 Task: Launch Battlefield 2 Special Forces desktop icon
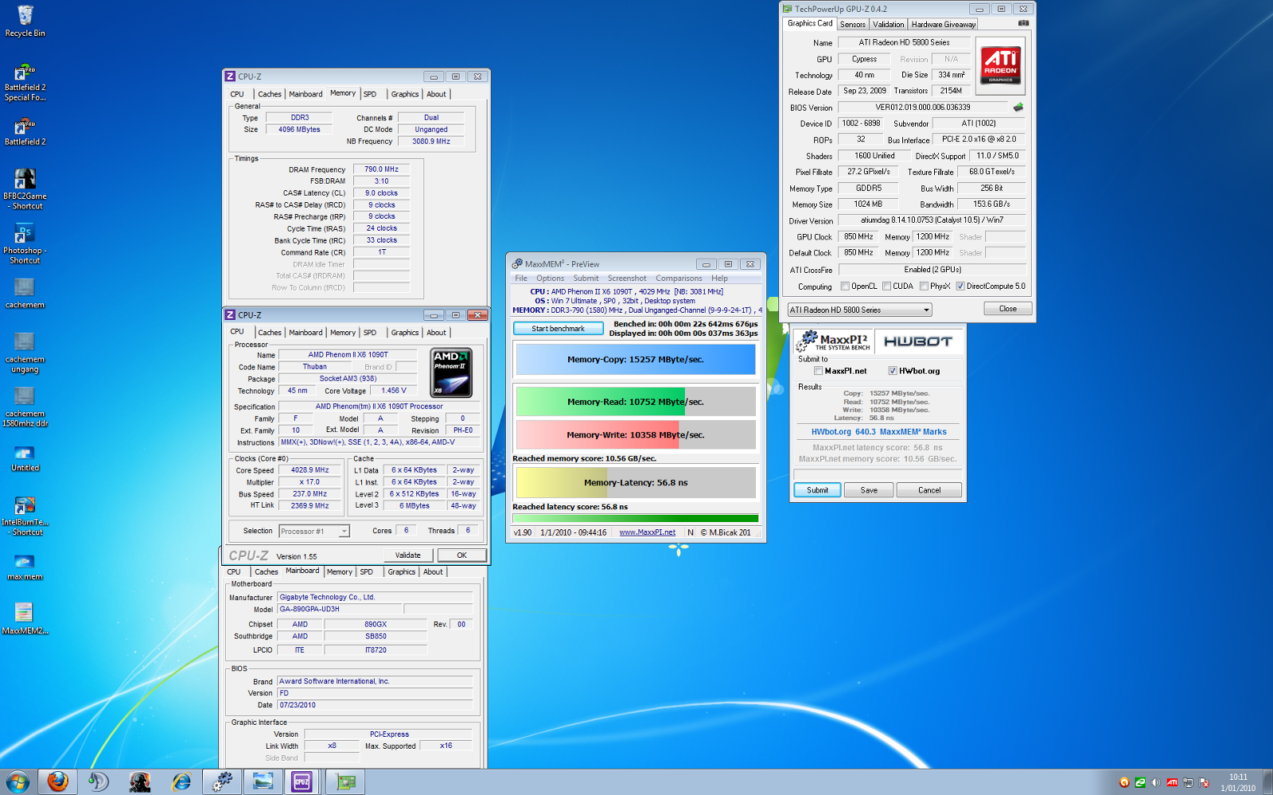click(x=25, y=81)
